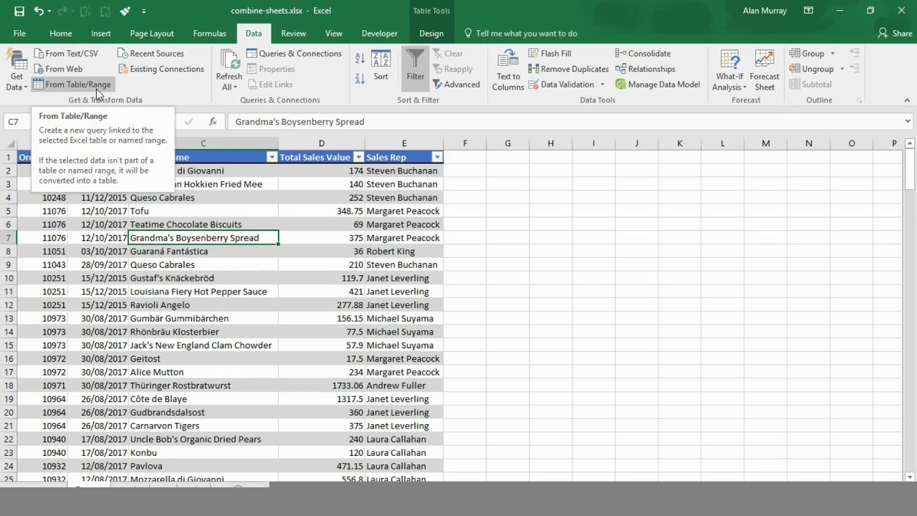
Task: Select Flash Fill in Data Tools
Action: (x=549, y=53)
